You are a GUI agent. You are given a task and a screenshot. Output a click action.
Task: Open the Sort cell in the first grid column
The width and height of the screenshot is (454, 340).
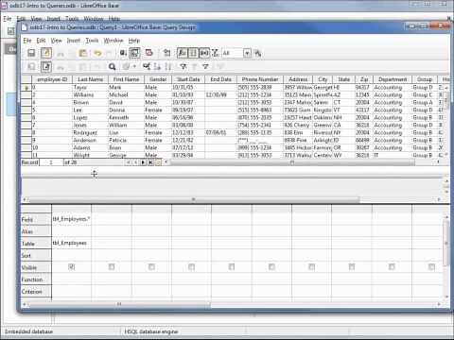(72, 255)
